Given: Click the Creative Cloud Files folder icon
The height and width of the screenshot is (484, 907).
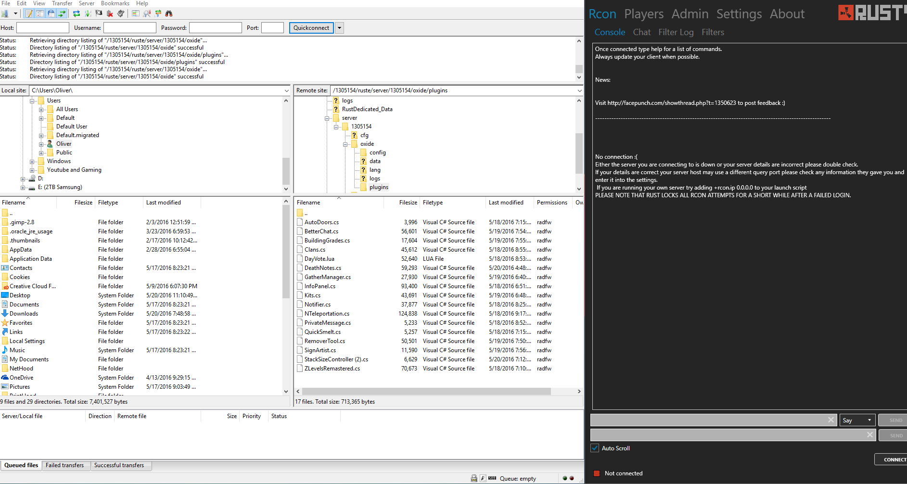Looking at the screenshot, I should click(5, 286).
